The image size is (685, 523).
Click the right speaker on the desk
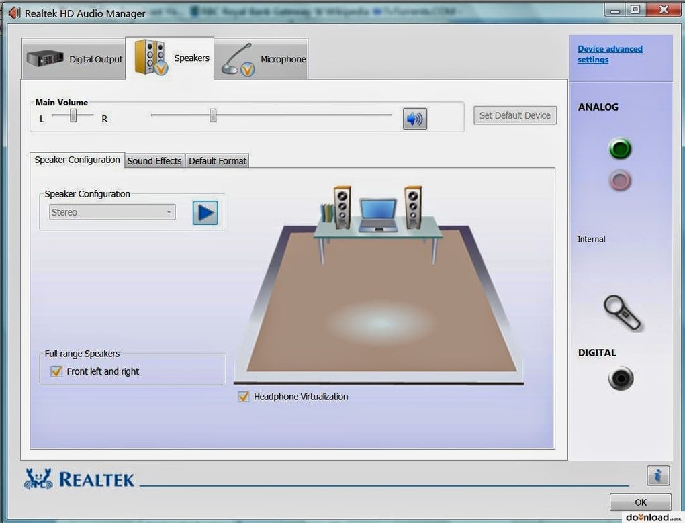[x=413, y=207]
